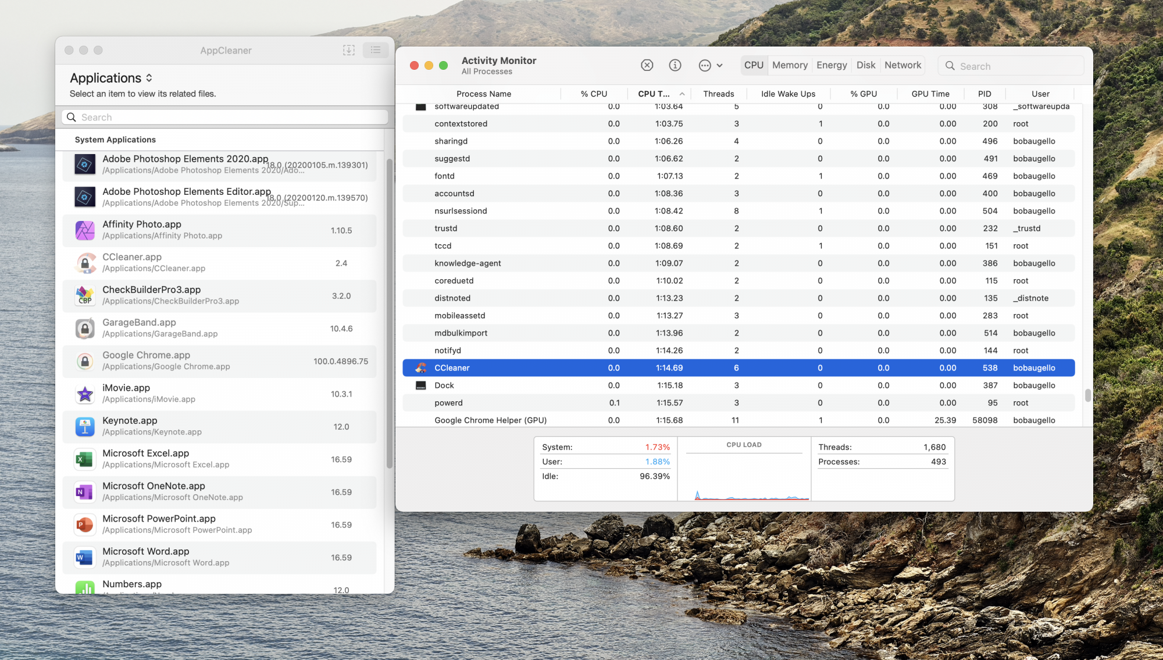Click the softwareupdated process icon

click(421, 106)
